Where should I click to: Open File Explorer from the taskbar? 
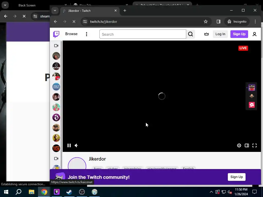[x=31, y=192]
